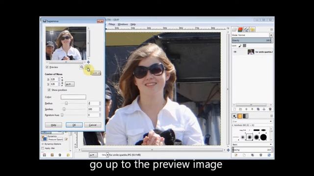Restore tool options preset icon
314x176 pixels.
[52, 155]
